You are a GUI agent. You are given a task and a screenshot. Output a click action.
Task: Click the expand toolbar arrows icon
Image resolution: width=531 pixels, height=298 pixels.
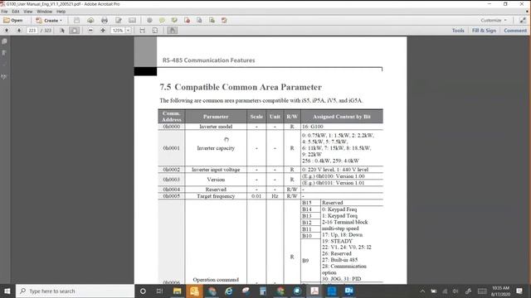click(x=523, y=20)
